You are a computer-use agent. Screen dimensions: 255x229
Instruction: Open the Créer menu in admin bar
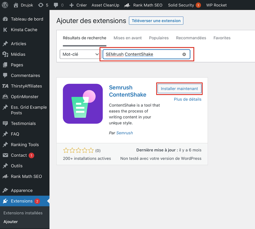78,5
